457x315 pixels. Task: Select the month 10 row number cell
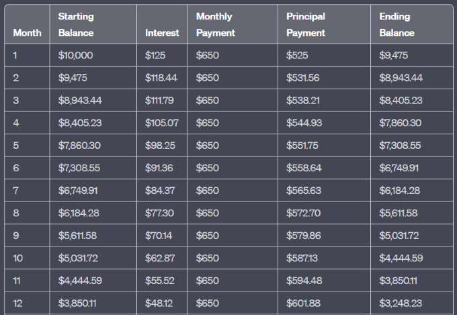coord(27,258)
